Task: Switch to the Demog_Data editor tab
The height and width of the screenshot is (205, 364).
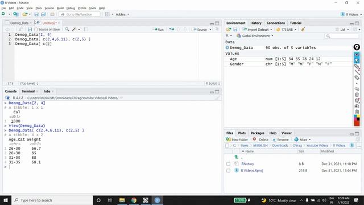Action: [19, 23]
